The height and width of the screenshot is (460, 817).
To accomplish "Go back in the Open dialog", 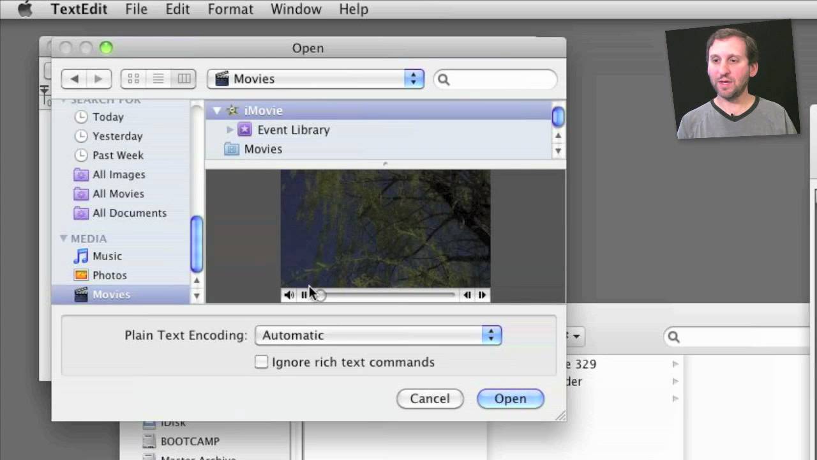I will [74, 79].
